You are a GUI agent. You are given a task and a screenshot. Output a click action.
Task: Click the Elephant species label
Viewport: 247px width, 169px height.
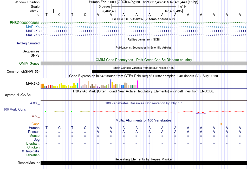tap(33, 144)
